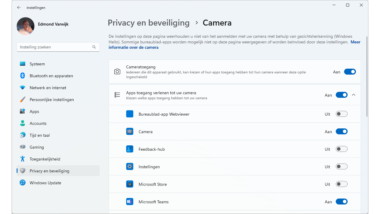Turn off the Cameratoegang toggle
Image resolution: width=380 pixels, height=214 pixels.
(x=350, y=72)
